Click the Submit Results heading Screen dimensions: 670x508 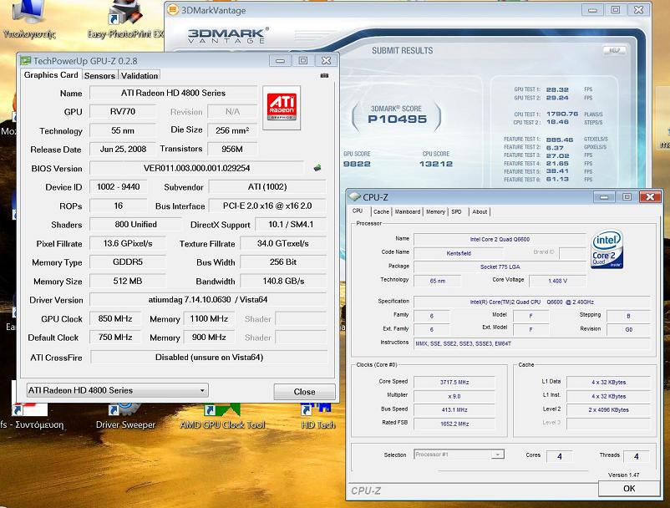click(x=402, y=50)
